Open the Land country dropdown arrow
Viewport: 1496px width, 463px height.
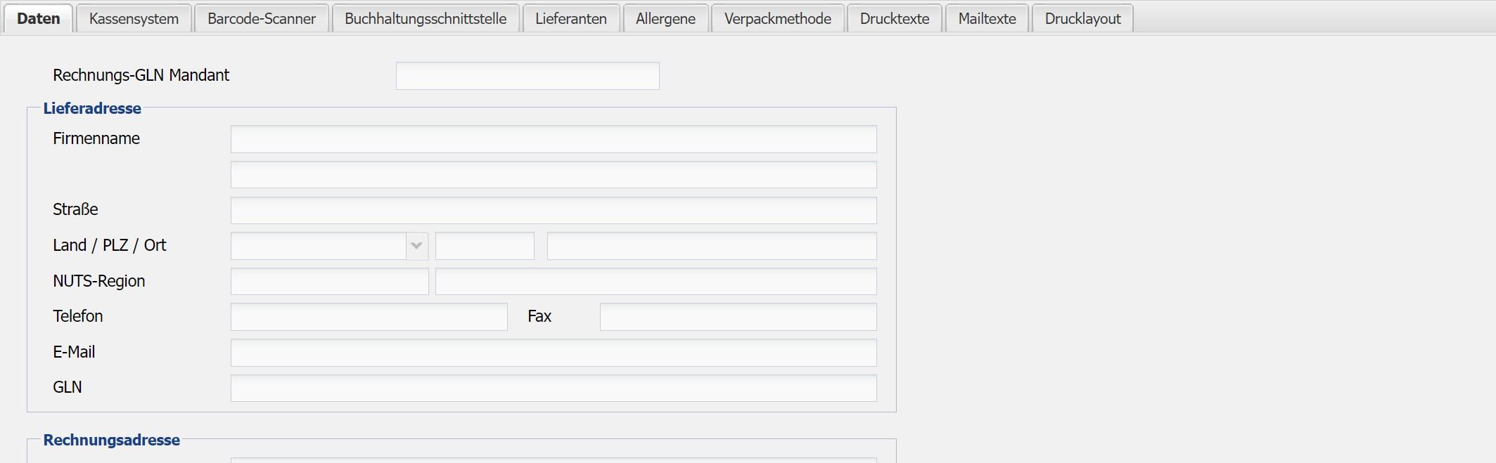click(x=416, y=246)
